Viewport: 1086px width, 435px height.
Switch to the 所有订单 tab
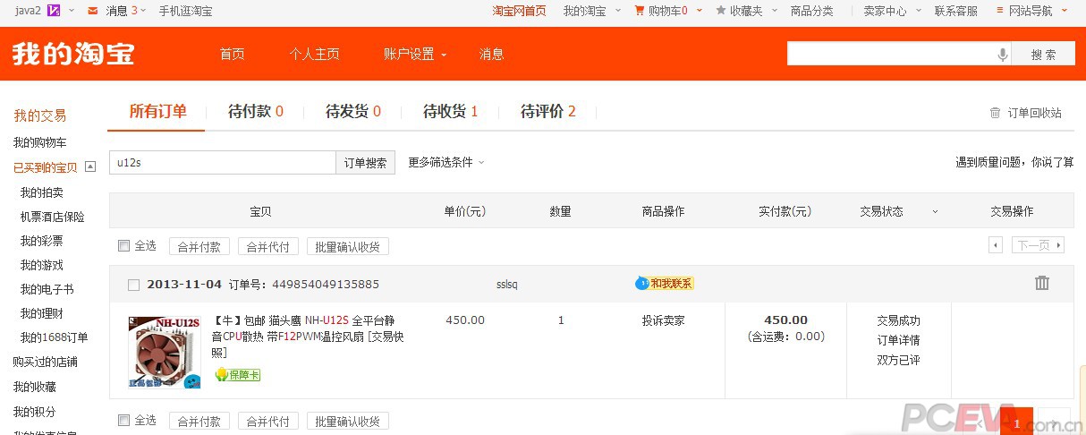[x=157, y=112]
